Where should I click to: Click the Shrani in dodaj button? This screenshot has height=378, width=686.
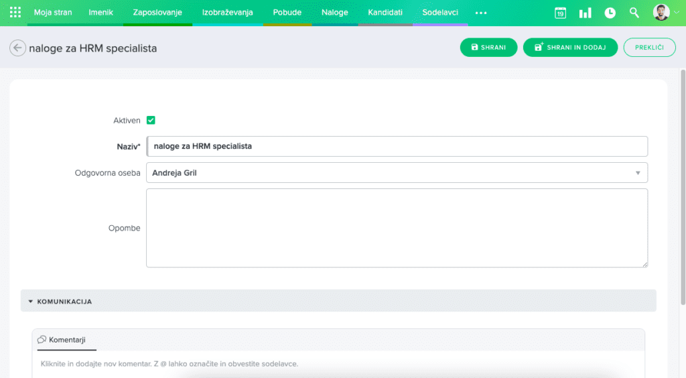click(570, 48)
